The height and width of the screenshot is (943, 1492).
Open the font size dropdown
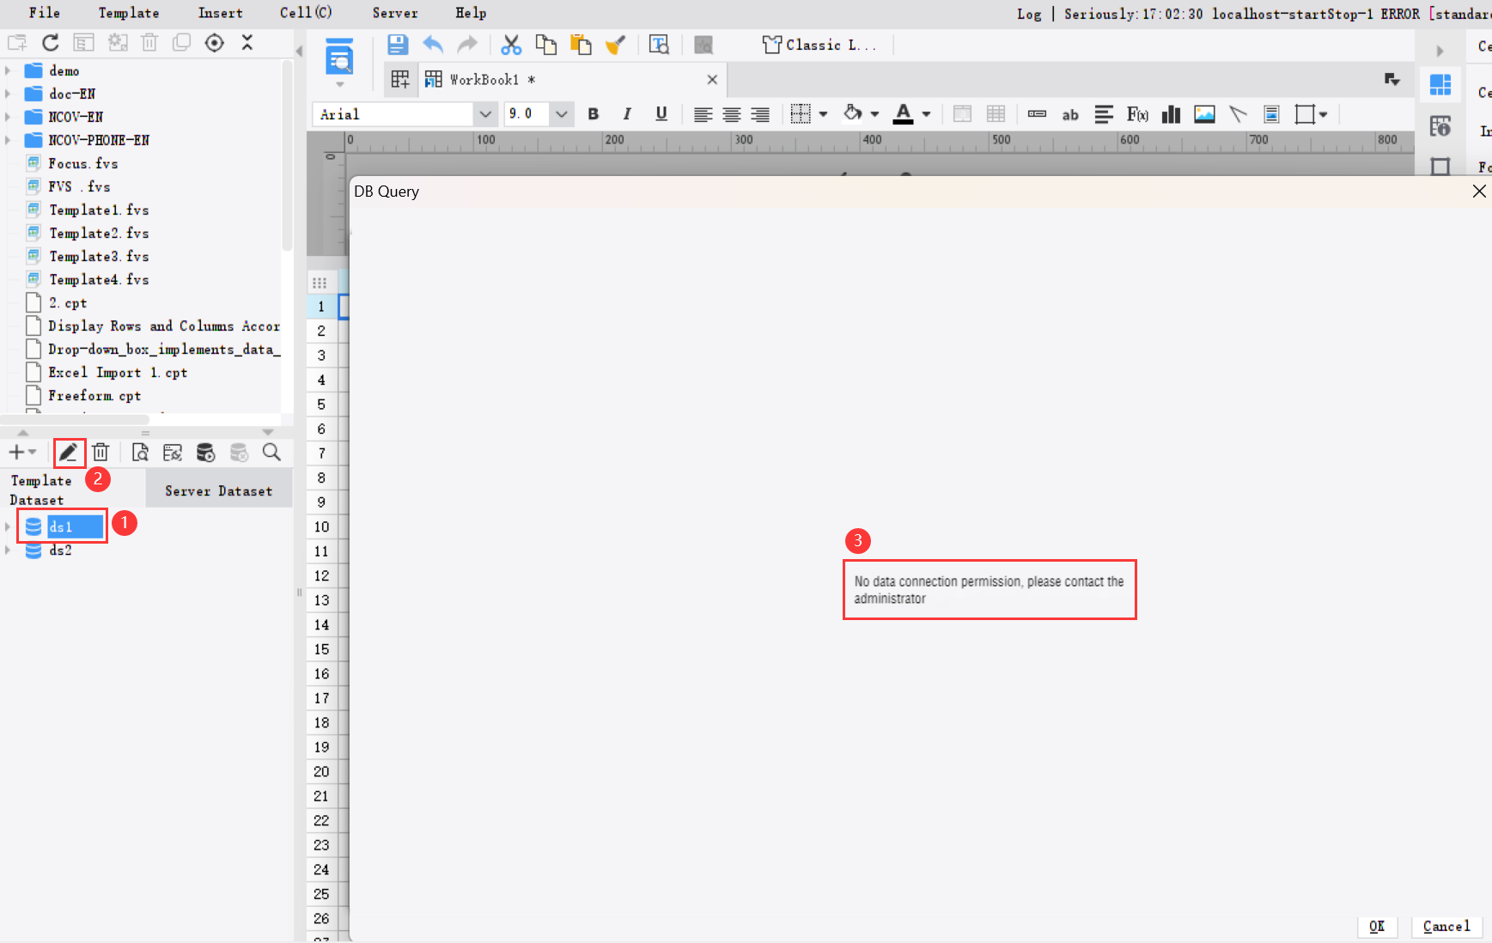click(563, 113)
